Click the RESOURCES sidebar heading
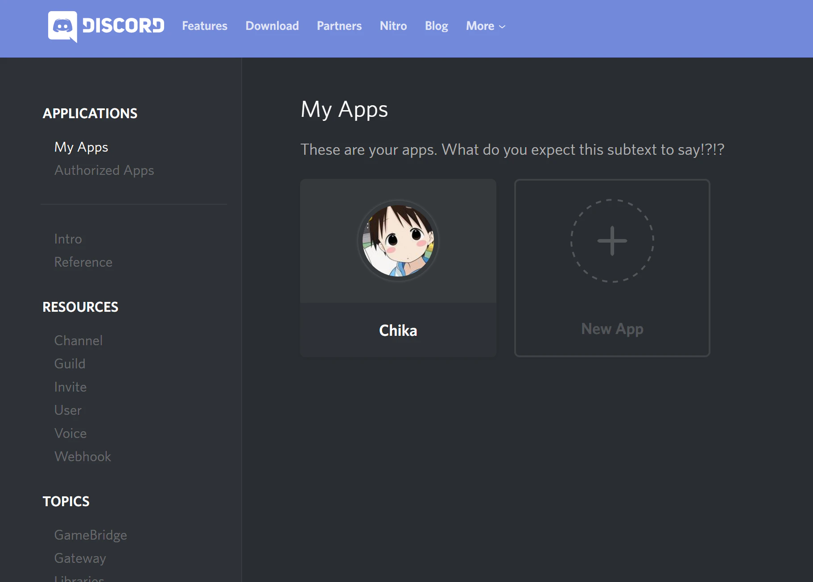The height and width of the screenshot is (582, 813). coord(80,307)
